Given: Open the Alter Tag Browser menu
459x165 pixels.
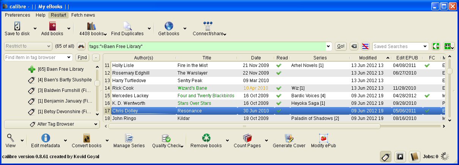Looking at the screenshot, I should click(x=52, y=124).
